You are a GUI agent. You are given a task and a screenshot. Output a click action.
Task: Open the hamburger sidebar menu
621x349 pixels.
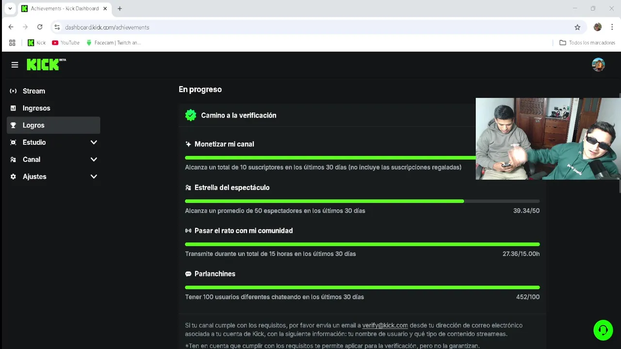(15, 64)
